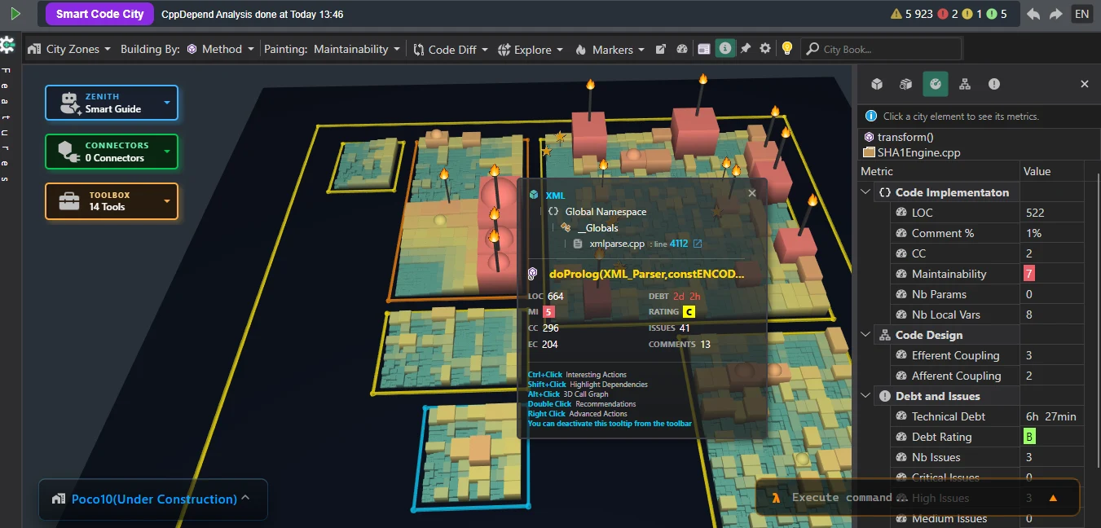Switch to the hierarchy diagram panel tab
1101x528 pixels.
(x=965, y=84)
